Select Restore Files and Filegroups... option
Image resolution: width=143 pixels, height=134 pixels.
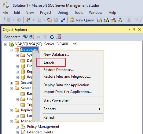click(68, 76)
